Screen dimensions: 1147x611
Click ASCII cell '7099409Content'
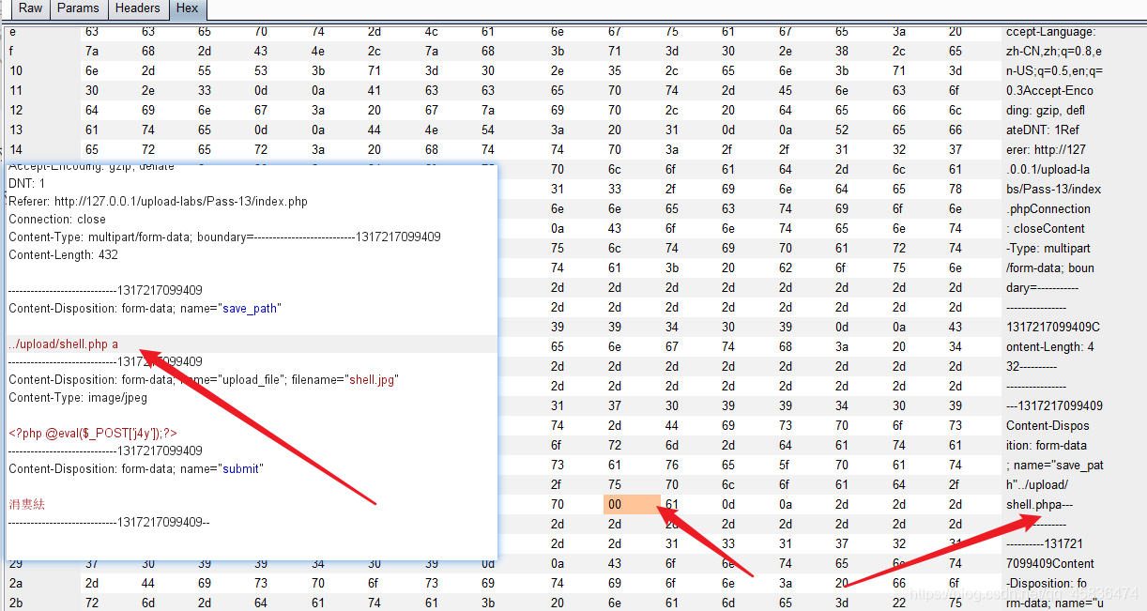coord(1049,564)
